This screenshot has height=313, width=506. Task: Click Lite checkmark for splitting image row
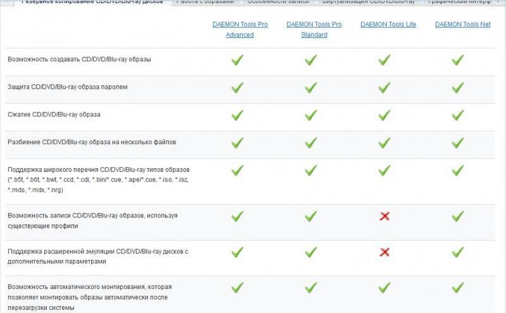tap(385, 143)
